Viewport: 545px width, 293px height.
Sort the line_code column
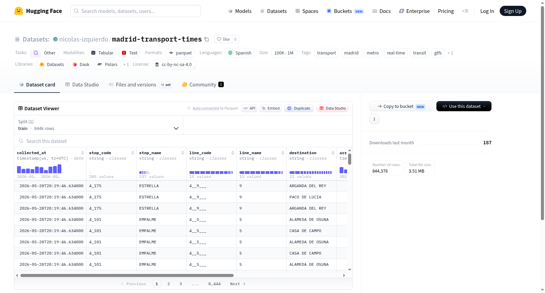(x=233, y=153)
